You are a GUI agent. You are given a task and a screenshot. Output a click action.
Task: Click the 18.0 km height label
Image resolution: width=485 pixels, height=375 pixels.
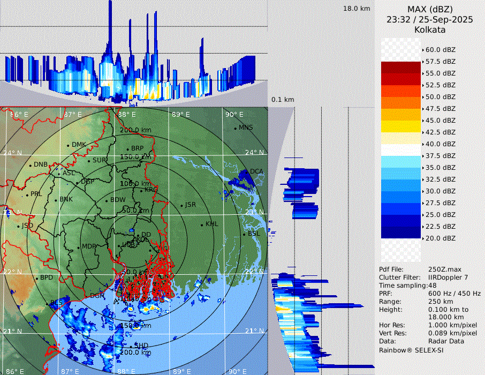click(357, 9)
